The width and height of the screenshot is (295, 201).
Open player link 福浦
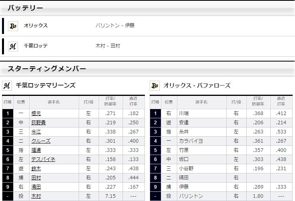coord(36,150)
